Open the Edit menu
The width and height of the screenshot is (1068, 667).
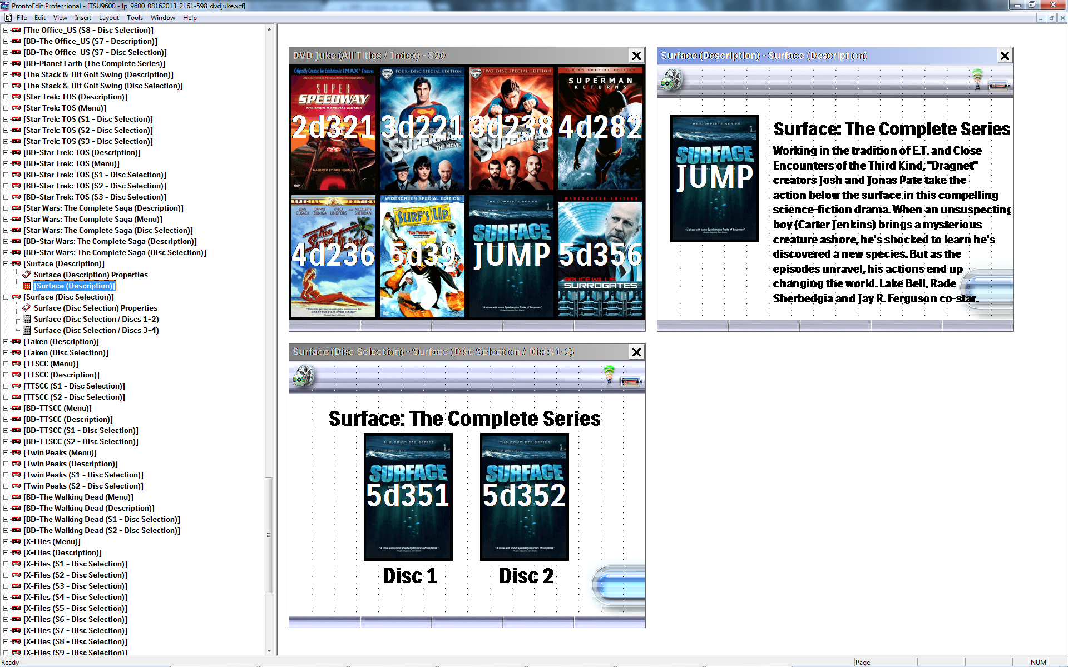pyautogui.click(x=40, y=18)
